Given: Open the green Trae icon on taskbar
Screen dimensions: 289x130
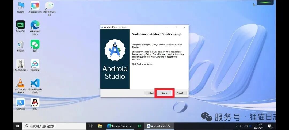Looking at the screenshot, I should pos(140,126).
